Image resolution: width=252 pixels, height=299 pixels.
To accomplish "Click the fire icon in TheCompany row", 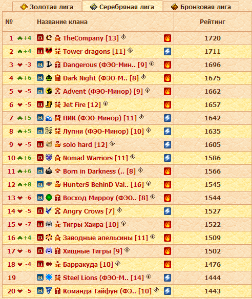I will pyautogui.click(x=167, y=38).
